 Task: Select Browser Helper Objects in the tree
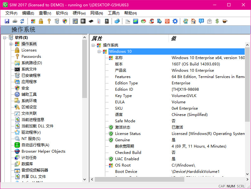43,151
